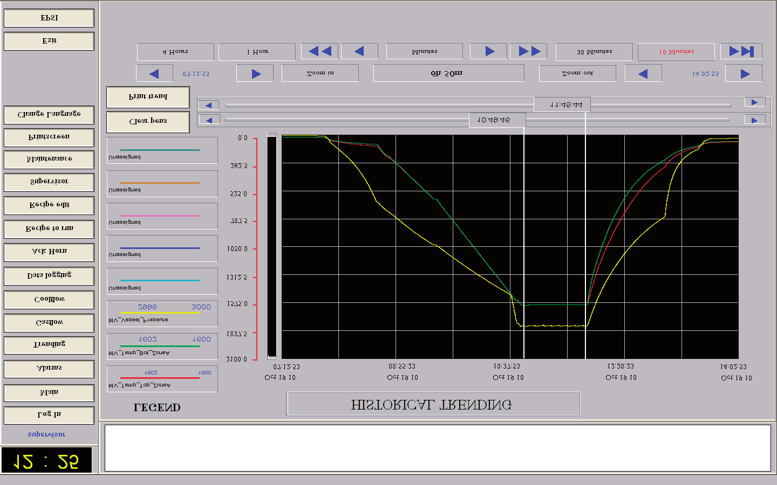
Task: Click the supervisor user label
Action: (46, 434)
